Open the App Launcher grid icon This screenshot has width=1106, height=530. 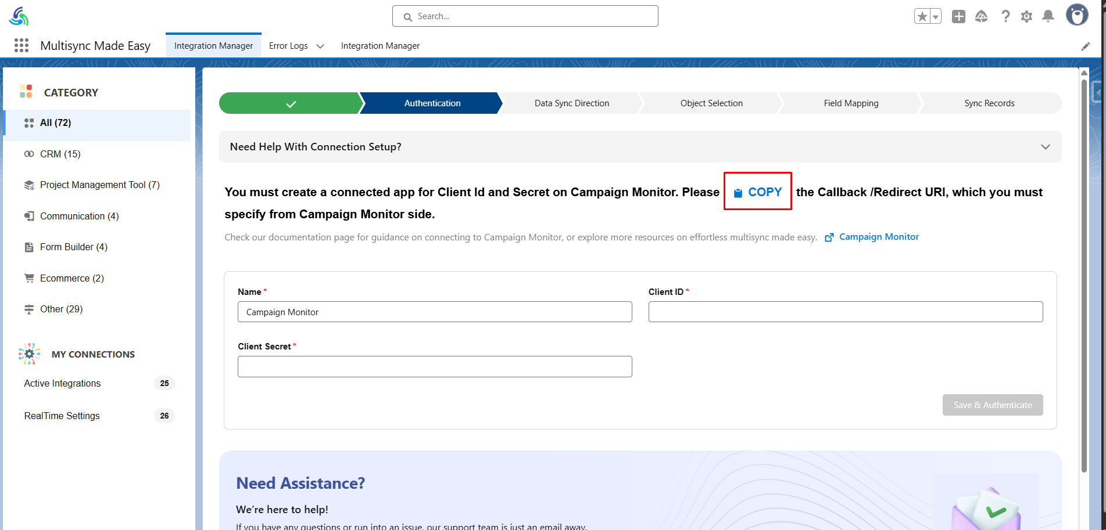pyautogui.click(x=22, y=45)
